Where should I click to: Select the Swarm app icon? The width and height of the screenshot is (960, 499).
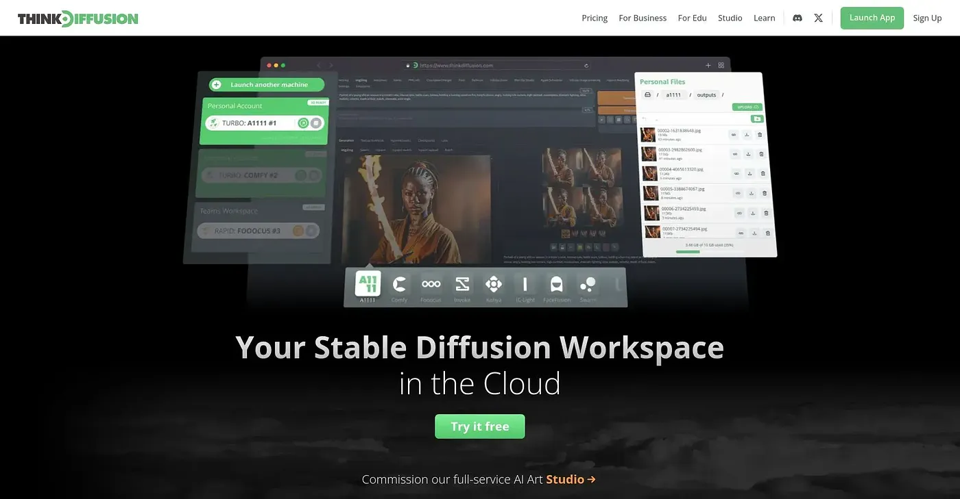[x=588, y=283]
